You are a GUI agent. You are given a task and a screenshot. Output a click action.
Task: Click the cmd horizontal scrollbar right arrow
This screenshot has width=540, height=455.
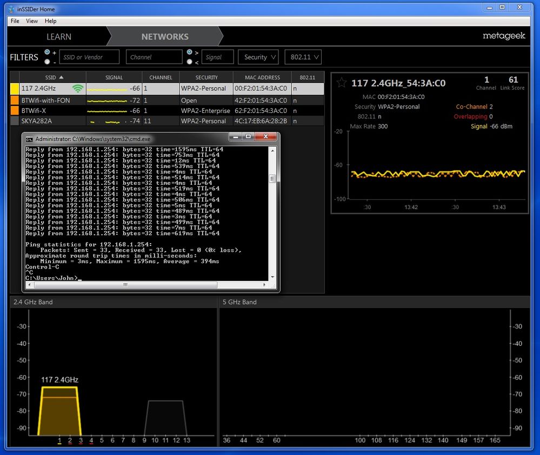264,285
